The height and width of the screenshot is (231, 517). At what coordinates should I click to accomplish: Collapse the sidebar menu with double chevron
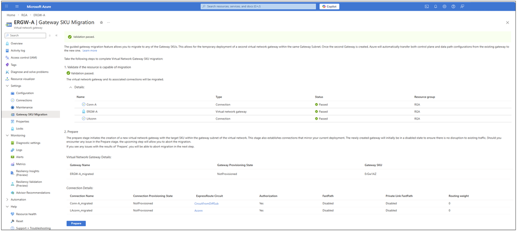56,35
